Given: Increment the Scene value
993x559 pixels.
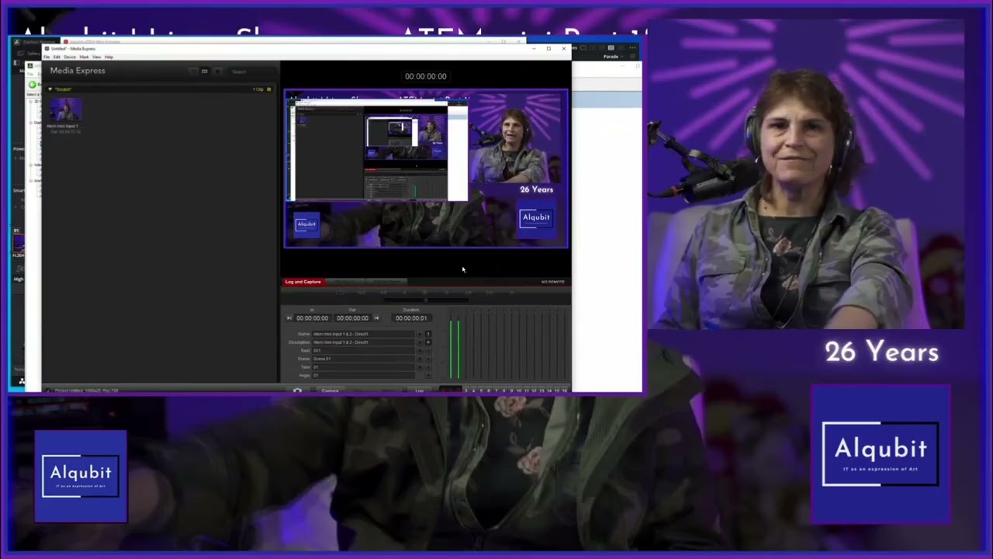Looking at the screenshot, I should (x=428, y=359).
